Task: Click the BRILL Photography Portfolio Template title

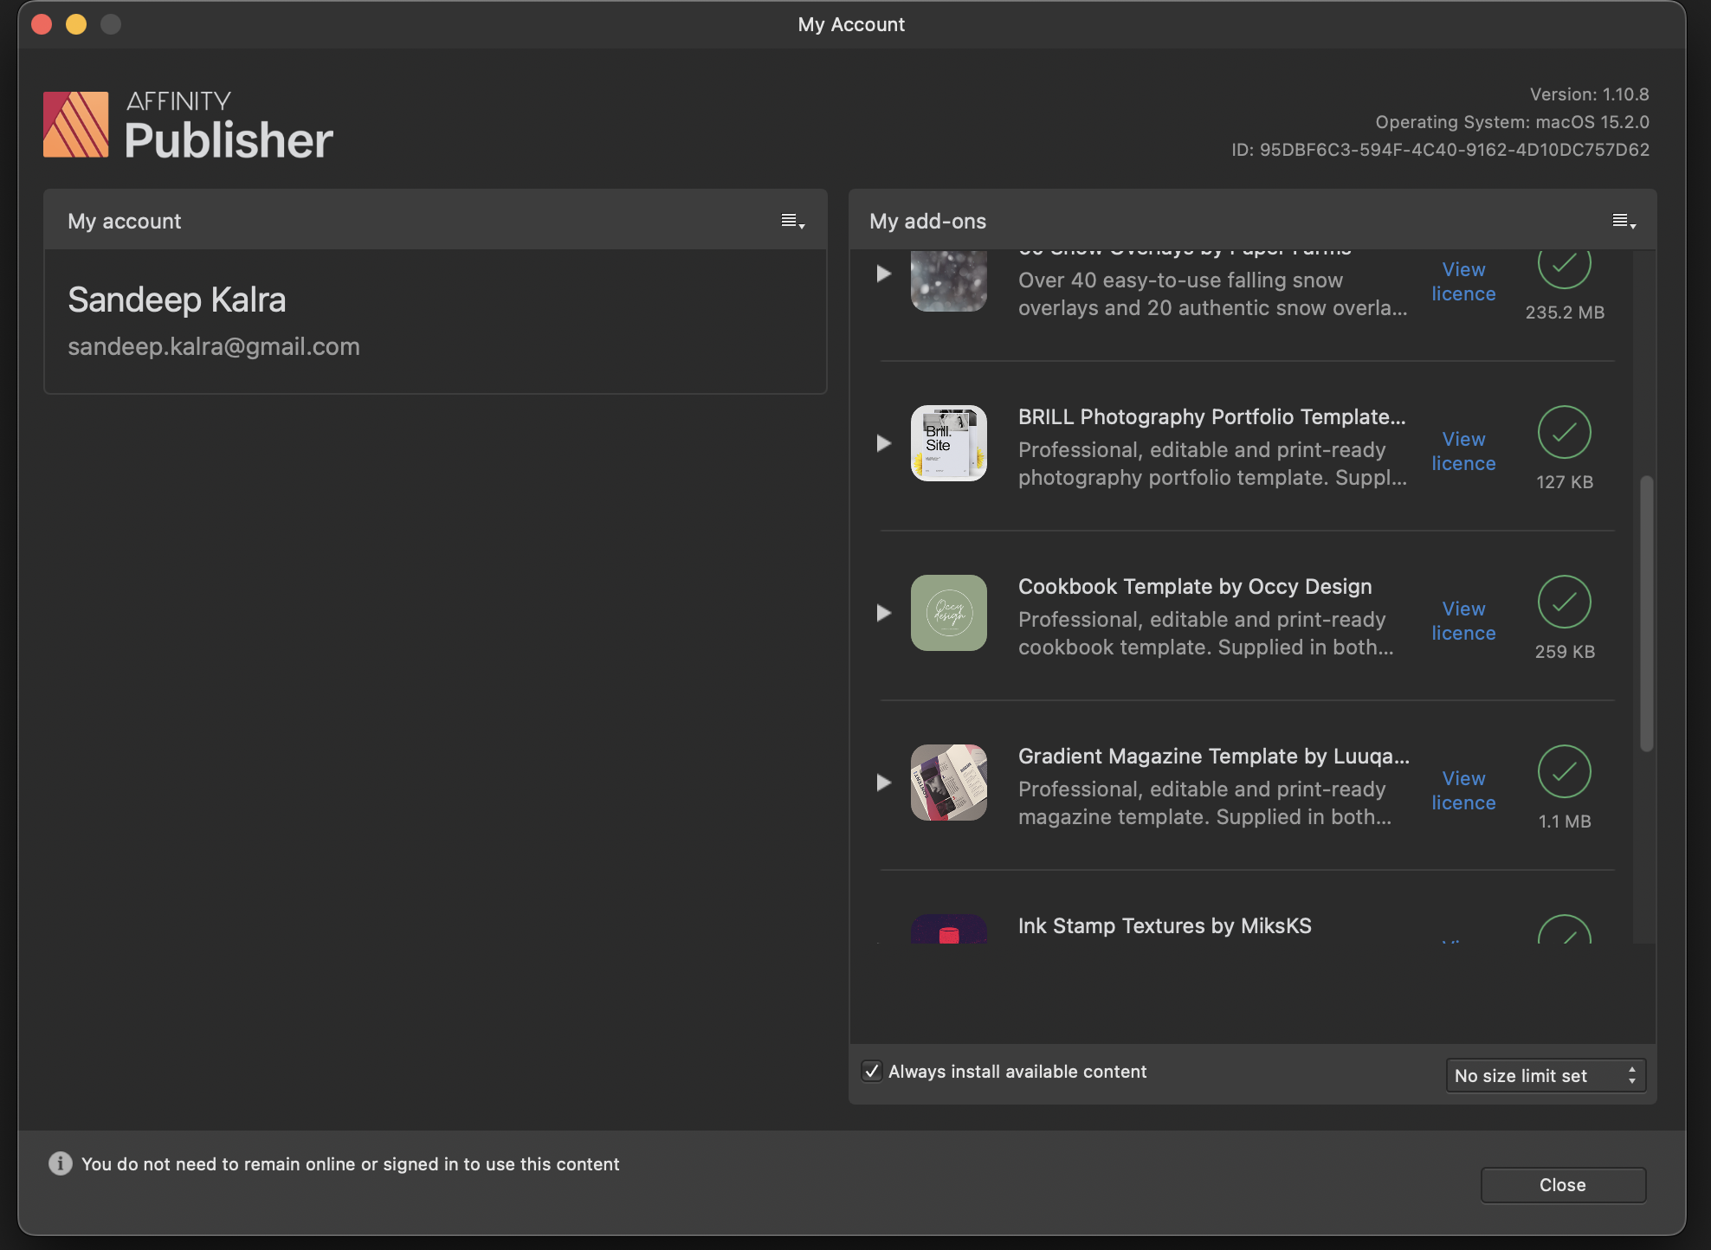Action: tap(1212, 416)
